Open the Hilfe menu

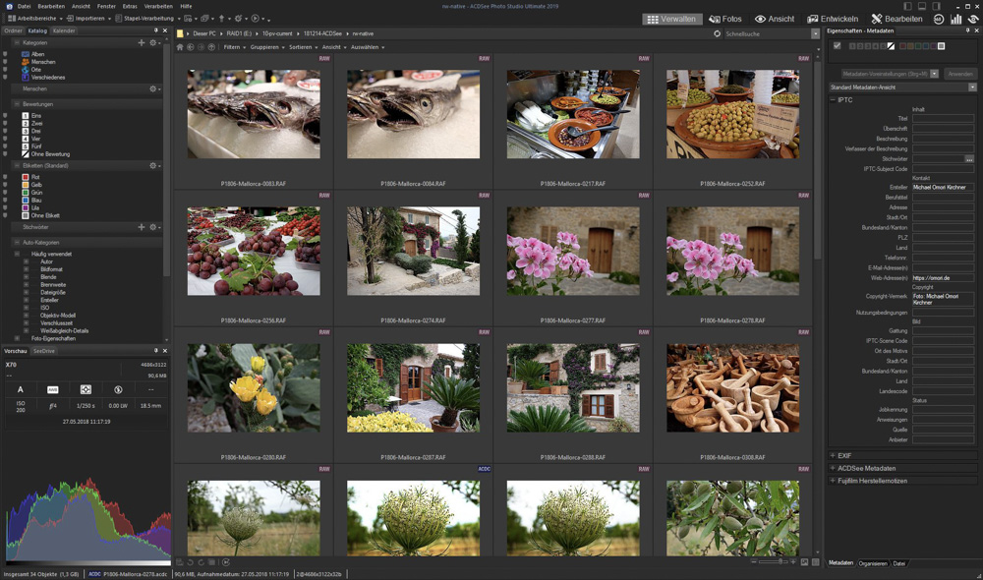click(x=186, y=6)
